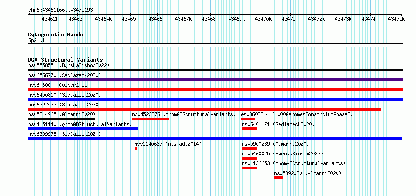This screenshot has height=196, width=416.
Task: Click the nsv6401171 red variant bar
Action: point(250,129)
